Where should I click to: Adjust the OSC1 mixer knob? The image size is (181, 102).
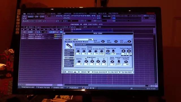tap(78, 51)
